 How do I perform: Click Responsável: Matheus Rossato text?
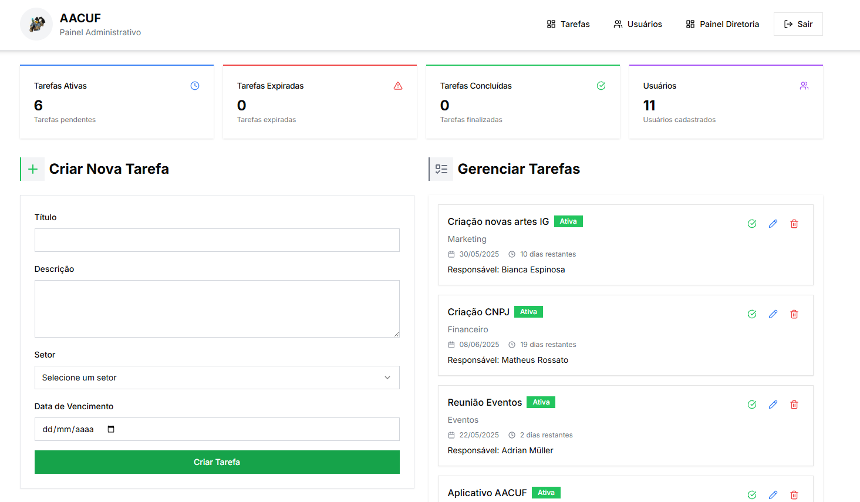(x=508, y=360)
